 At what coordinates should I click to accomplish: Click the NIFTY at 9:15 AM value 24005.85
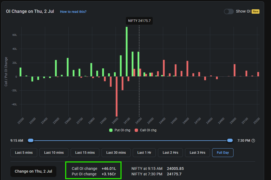[x=175, y=169]
